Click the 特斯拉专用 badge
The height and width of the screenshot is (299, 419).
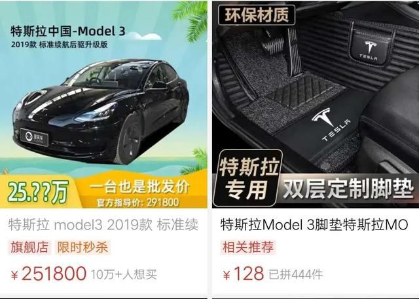pos(248,178)
